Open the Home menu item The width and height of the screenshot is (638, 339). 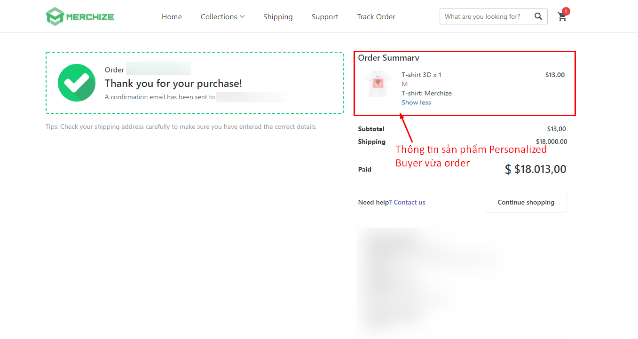tap(172, 16)
